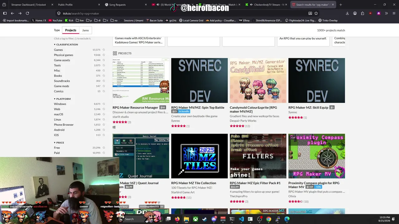The image size is (399, 224).
Task: Exclude Physical games using its exclude icon
Action: 104,55
